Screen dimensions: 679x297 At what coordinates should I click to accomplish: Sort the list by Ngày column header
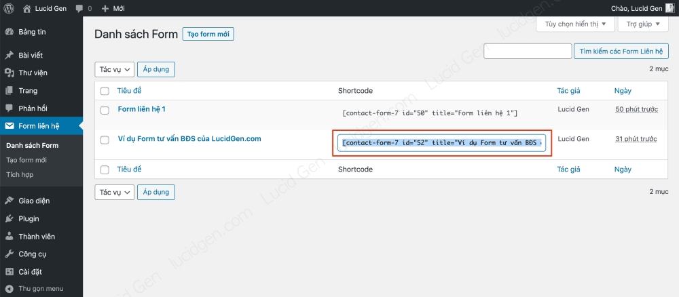click(623, 91)
